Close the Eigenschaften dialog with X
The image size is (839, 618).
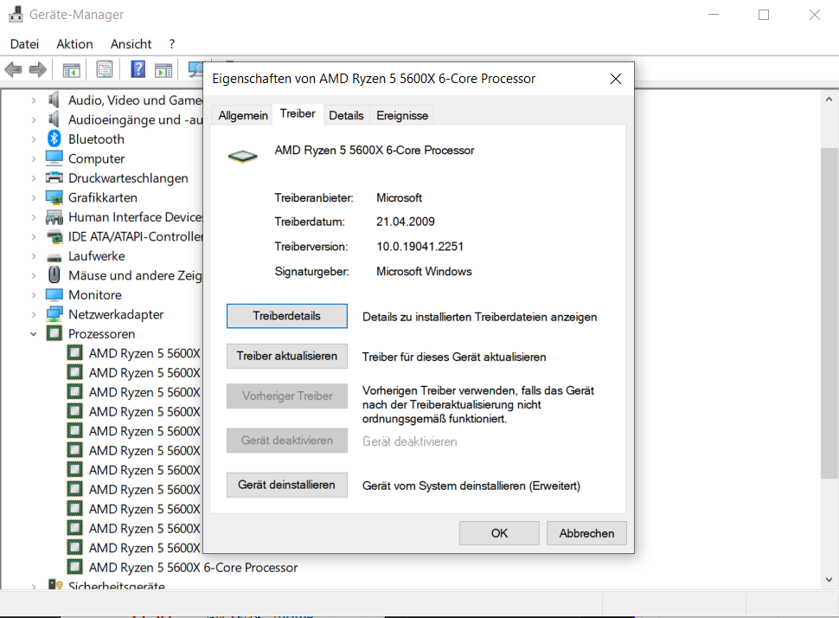[616, 79]
